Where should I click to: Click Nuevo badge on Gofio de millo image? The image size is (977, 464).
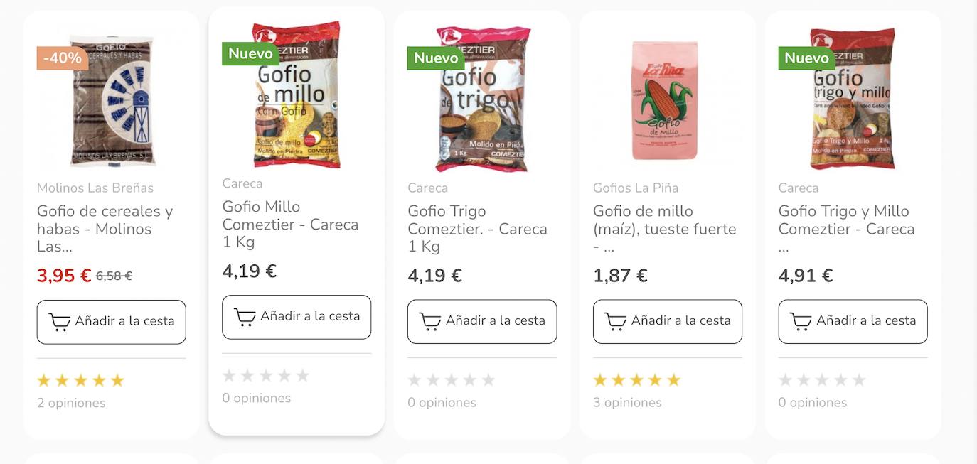coord(250,53)
